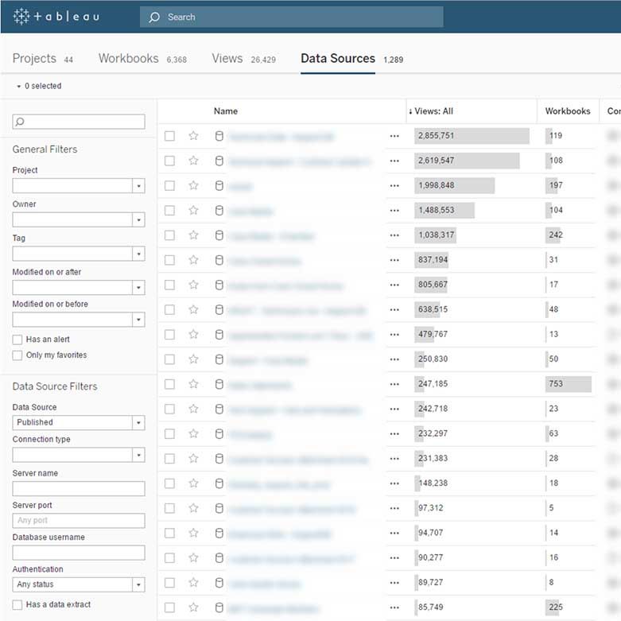
Task: Star the data source with 247,185 views
Action: coord(193,384)
